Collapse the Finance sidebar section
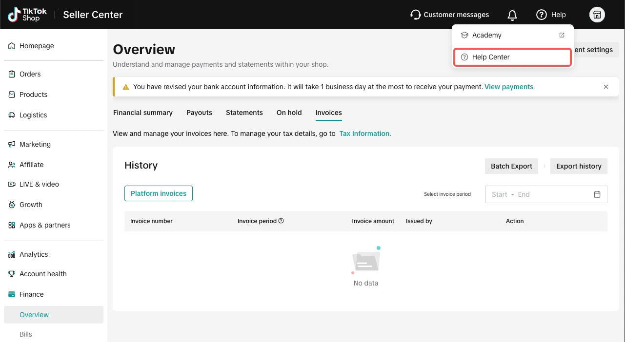The image size is (625, 342). coord(32,294)
